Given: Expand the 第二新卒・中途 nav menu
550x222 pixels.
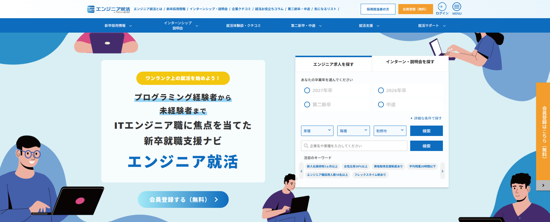Looking at the screenshot, I should pyautogui.click(x=306, y=26).
